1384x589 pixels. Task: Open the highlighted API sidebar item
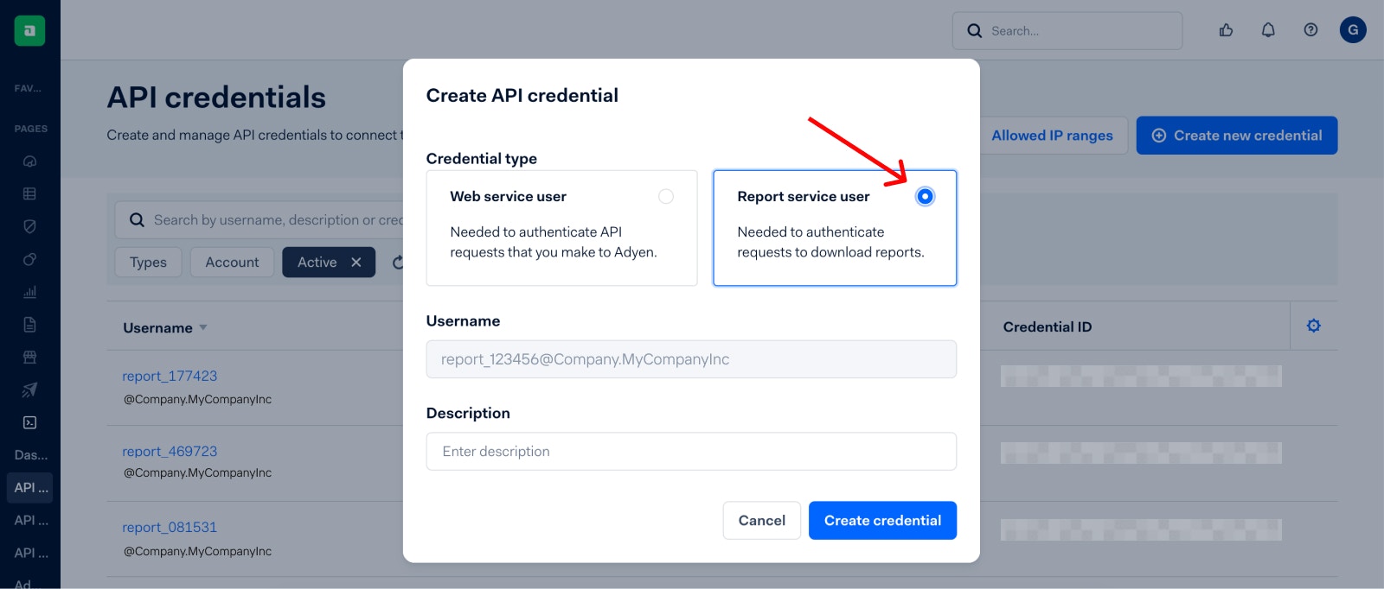[30, 488]
